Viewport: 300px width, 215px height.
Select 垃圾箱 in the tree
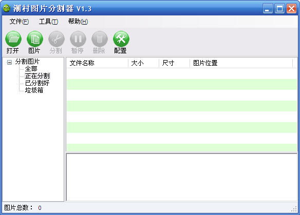click(34, 90)
